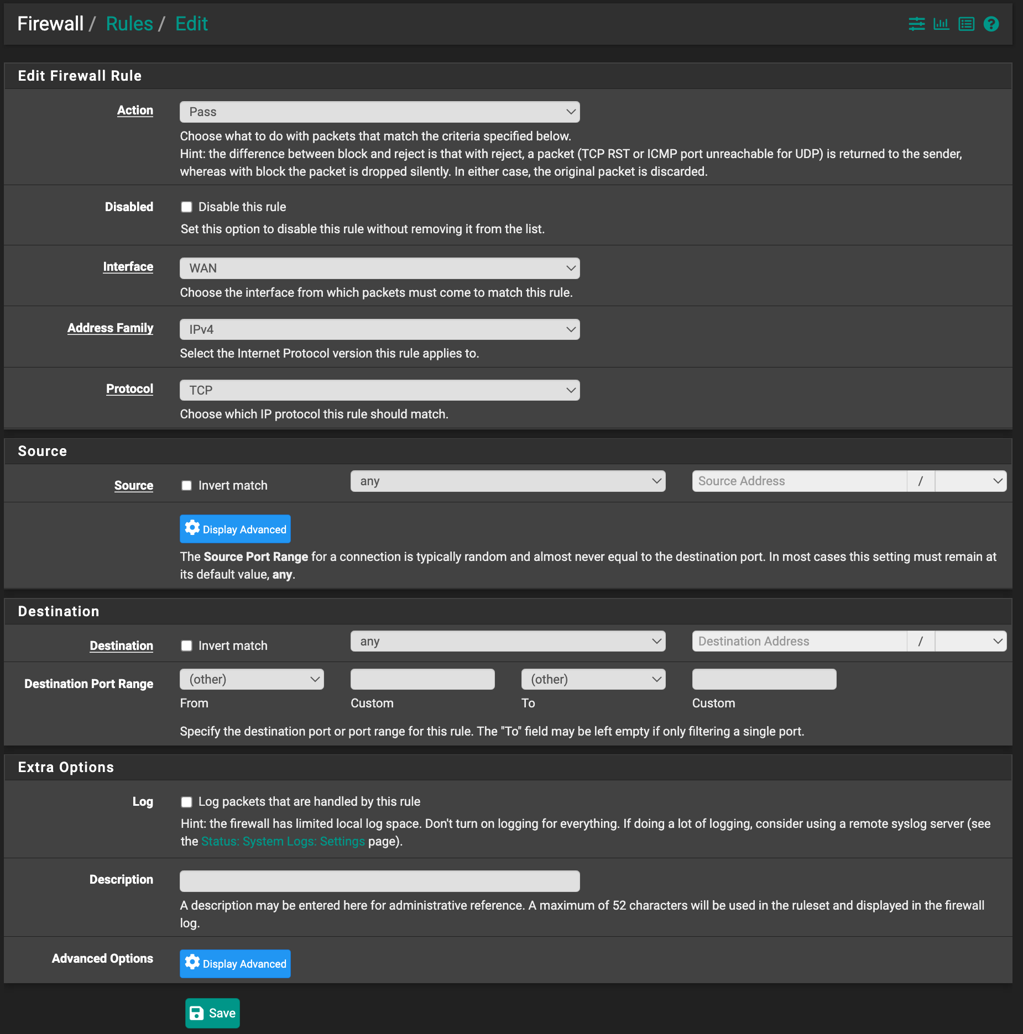1023x1034 pixels.
Task: Click inside the Description text field
Action: [379, 880]
